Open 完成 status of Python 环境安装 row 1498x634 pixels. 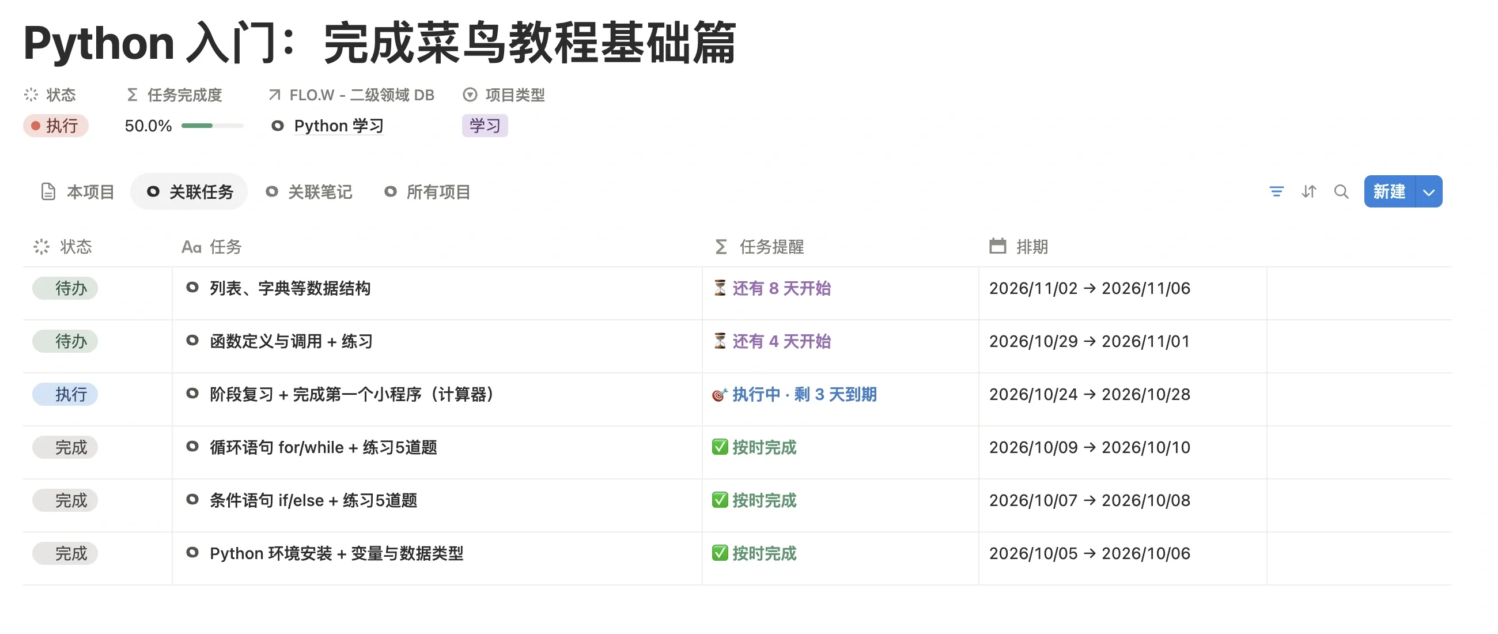(x=65, y=553)
